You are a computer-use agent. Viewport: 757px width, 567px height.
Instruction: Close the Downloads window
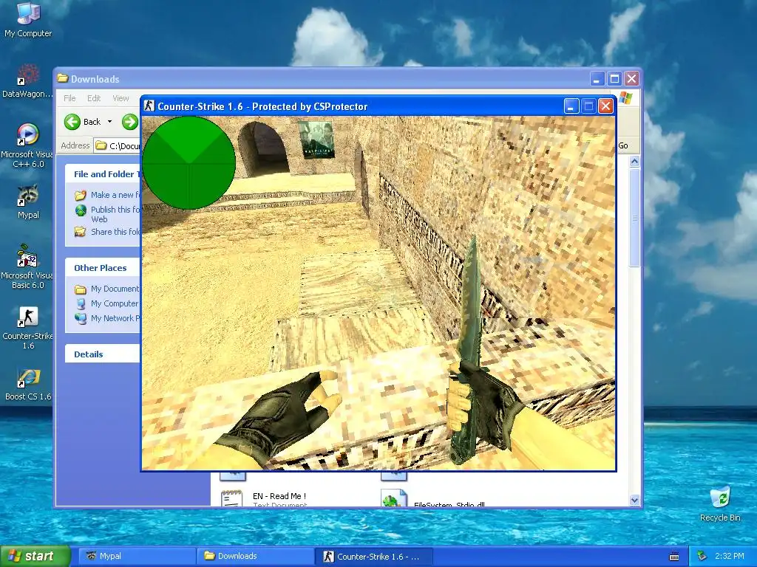coord(631,78)
